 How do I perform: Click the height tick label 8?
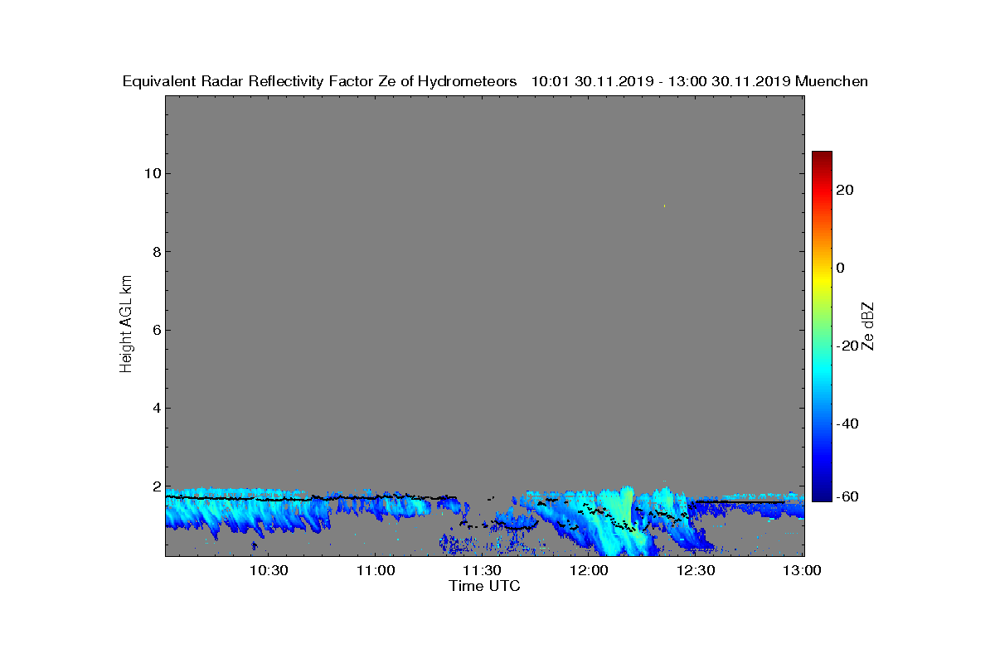pos(155,252)
